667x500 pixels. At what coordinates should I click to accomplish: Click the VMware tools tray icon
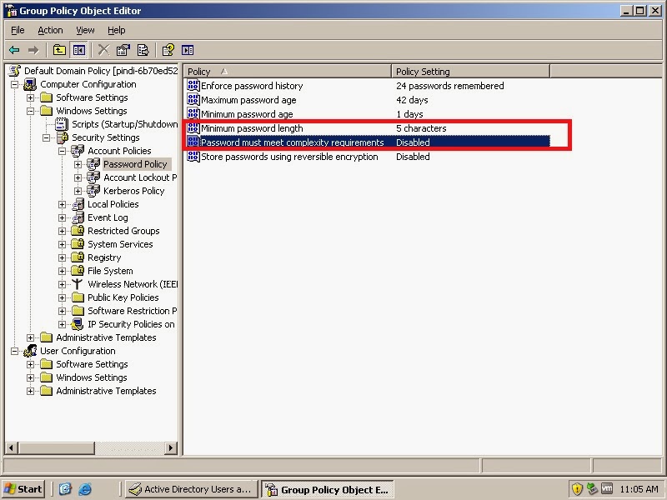point(607,489)
